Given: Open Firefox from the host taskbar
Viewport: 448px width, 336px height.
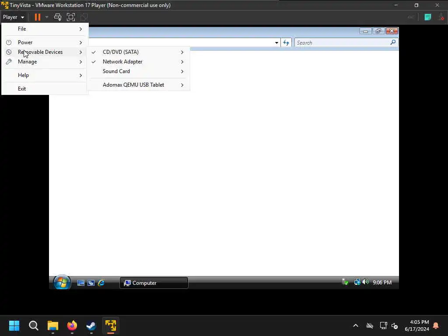Looking at the screenshot, I should [x=72, y=325].
